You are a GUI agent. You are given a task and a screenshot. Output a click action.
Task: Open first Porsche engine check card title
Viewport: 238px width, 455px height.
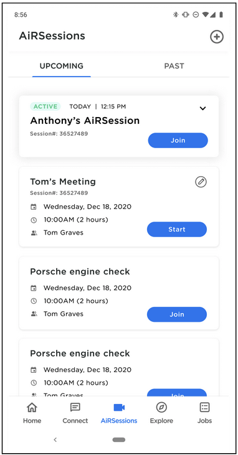click(80, 272)
